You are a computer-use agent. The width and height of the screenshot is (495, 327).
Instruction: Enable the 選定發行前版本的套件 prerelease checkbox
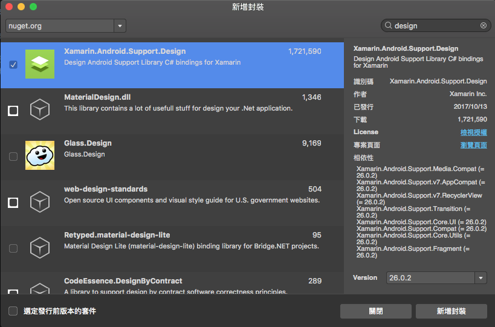click(13, 311)
